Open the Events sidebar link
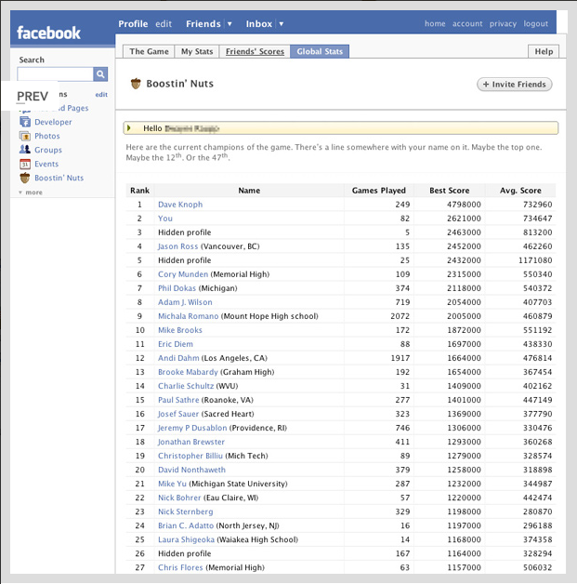 coord(46,164)
